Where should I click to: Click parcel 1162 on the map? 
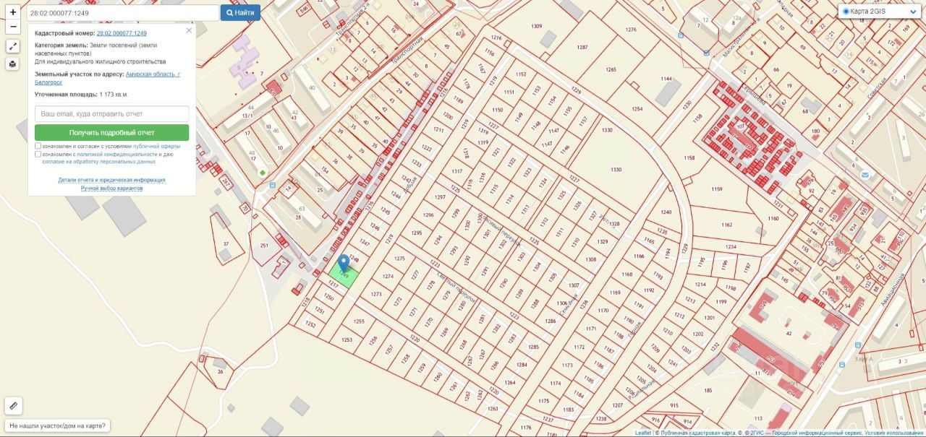(727, 225)
